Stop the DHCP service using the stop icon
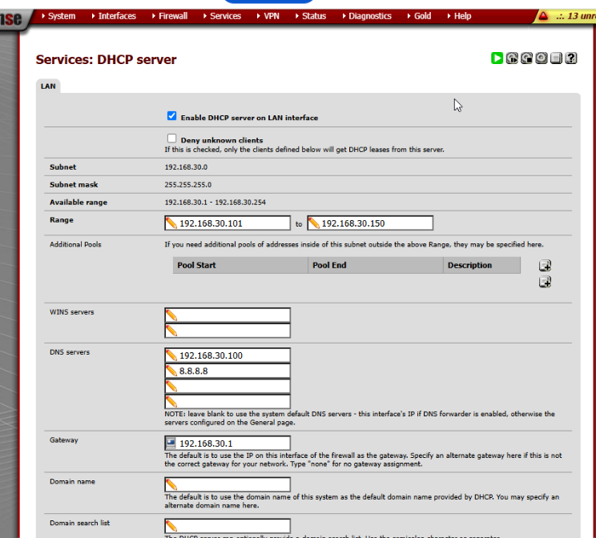The width and height of the screenshot is (596, 538). point(527,58)
